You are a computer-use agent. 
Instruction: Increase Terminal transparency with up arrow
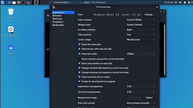coord(154,91)
